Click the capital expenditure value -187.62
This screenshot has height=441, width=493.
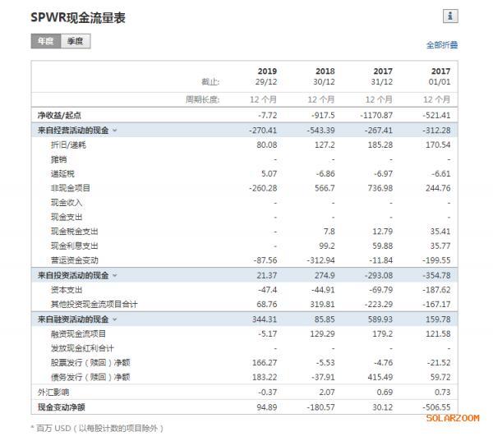click(436, 290)
